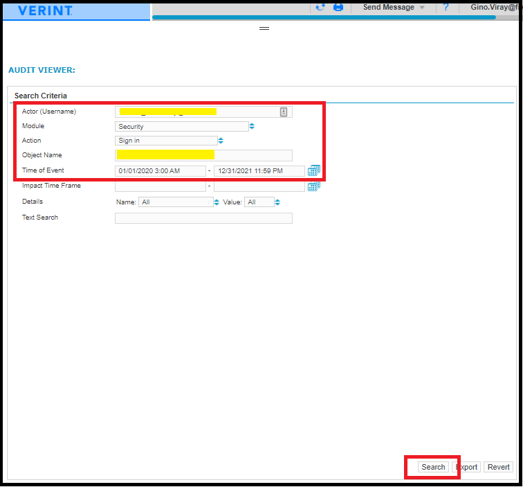The width and height of the screenshot is (523, 487).
Task: Click the Time of Event end date field
Action: pos(259,171)
